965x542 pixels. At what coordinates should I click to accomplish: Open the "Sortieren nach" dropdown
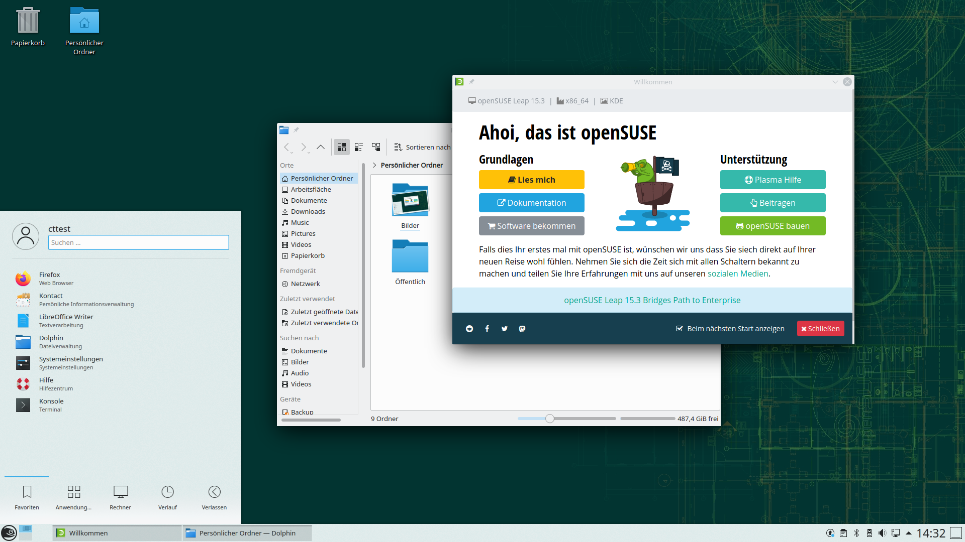(422, 147)
